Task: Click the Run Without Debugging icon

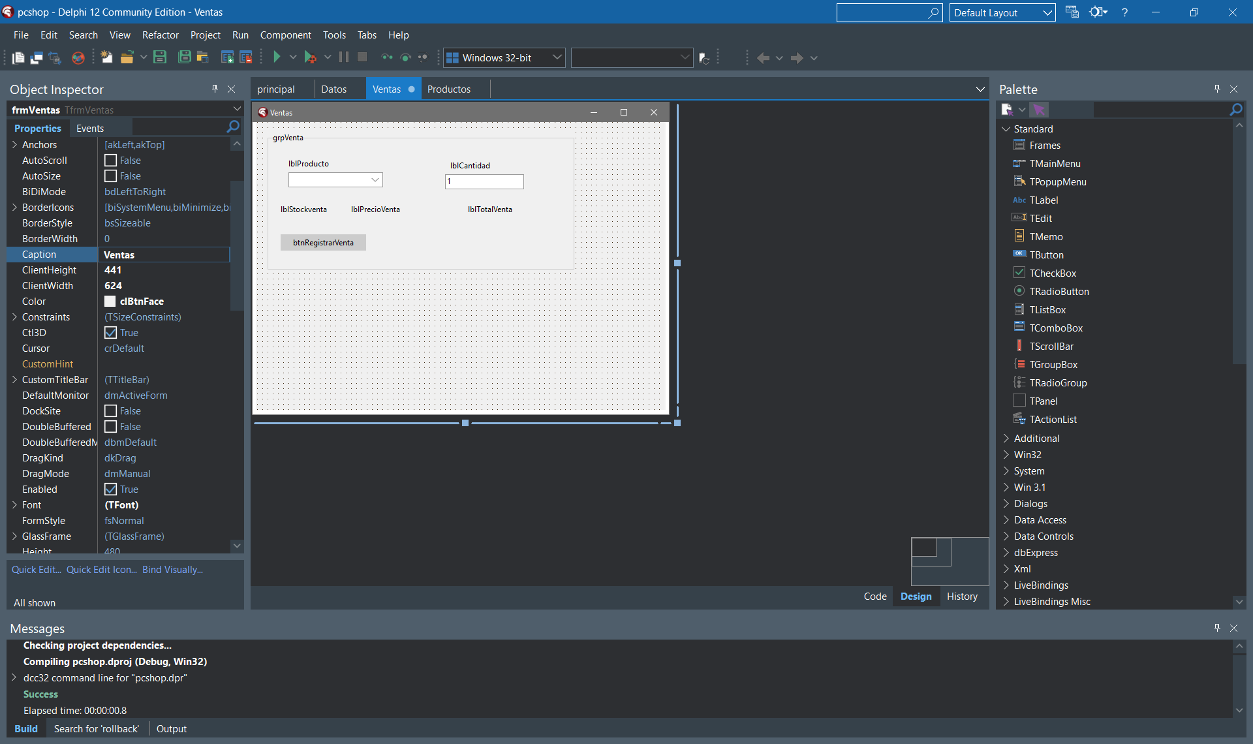Action: click(x=311, y=57)
